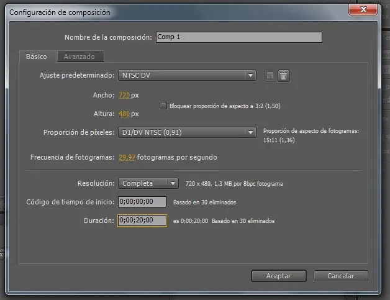Click the Altura value 480
This screenshot has width=390, height=300.
pos(124,114)
